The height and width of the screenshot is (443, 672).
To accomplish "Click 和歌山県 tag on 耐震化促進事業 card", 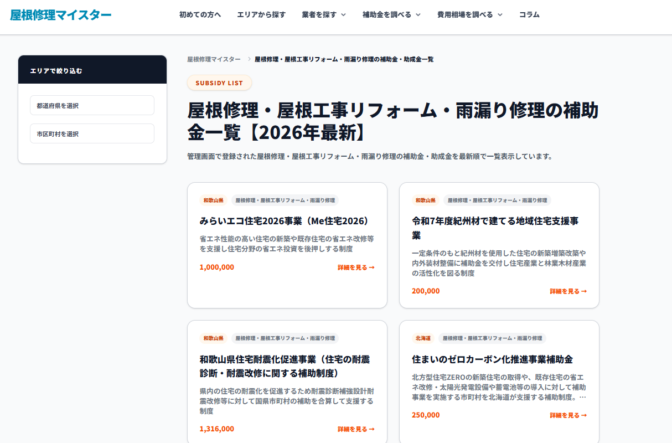I will click(x=213, y=338).
